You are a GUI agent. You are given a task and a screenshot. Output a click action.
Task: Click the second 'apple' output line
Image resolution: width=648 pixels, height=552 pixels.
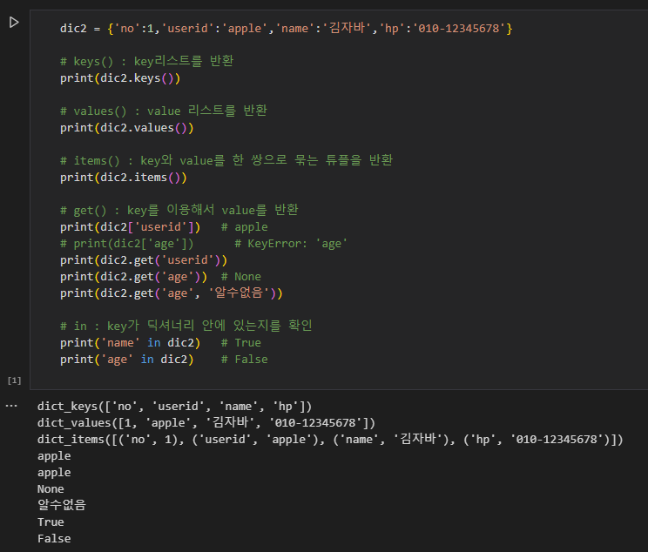click(x=54, y=473)
